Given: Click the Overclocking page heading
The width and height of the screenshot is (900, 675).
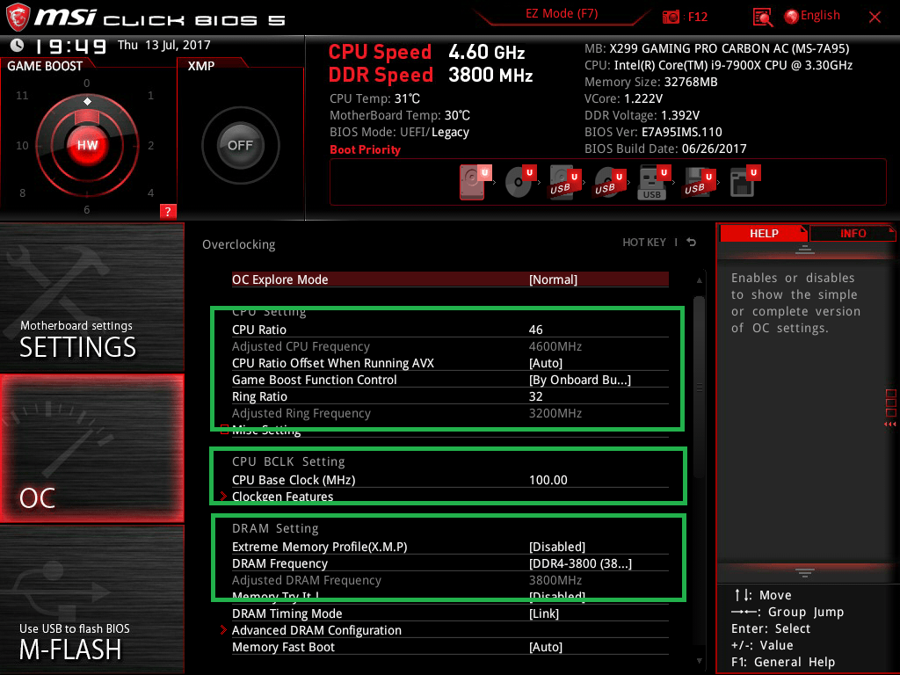Looking at the screenshot, I should (239, 244).
